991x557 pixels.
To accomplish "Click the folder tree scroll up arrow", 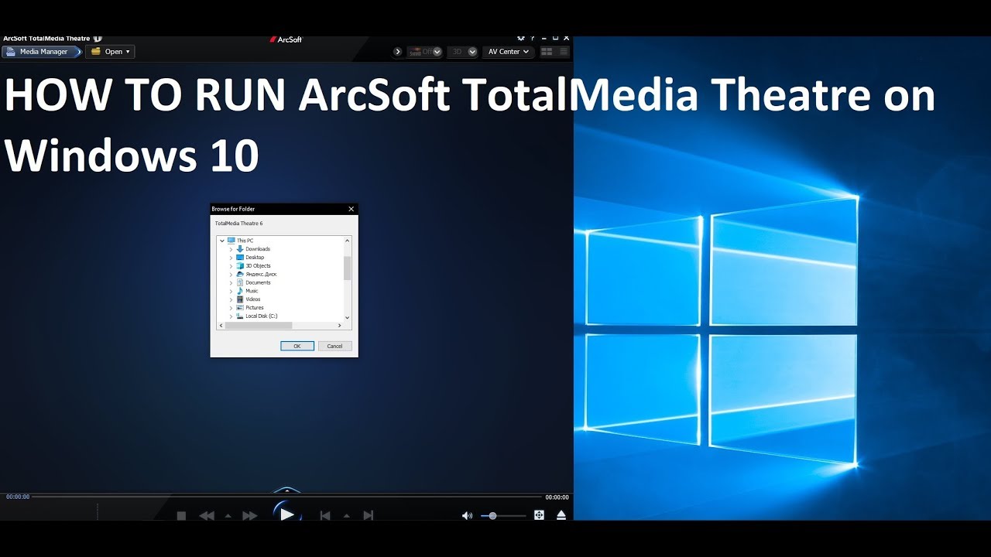I will (348, 241).
